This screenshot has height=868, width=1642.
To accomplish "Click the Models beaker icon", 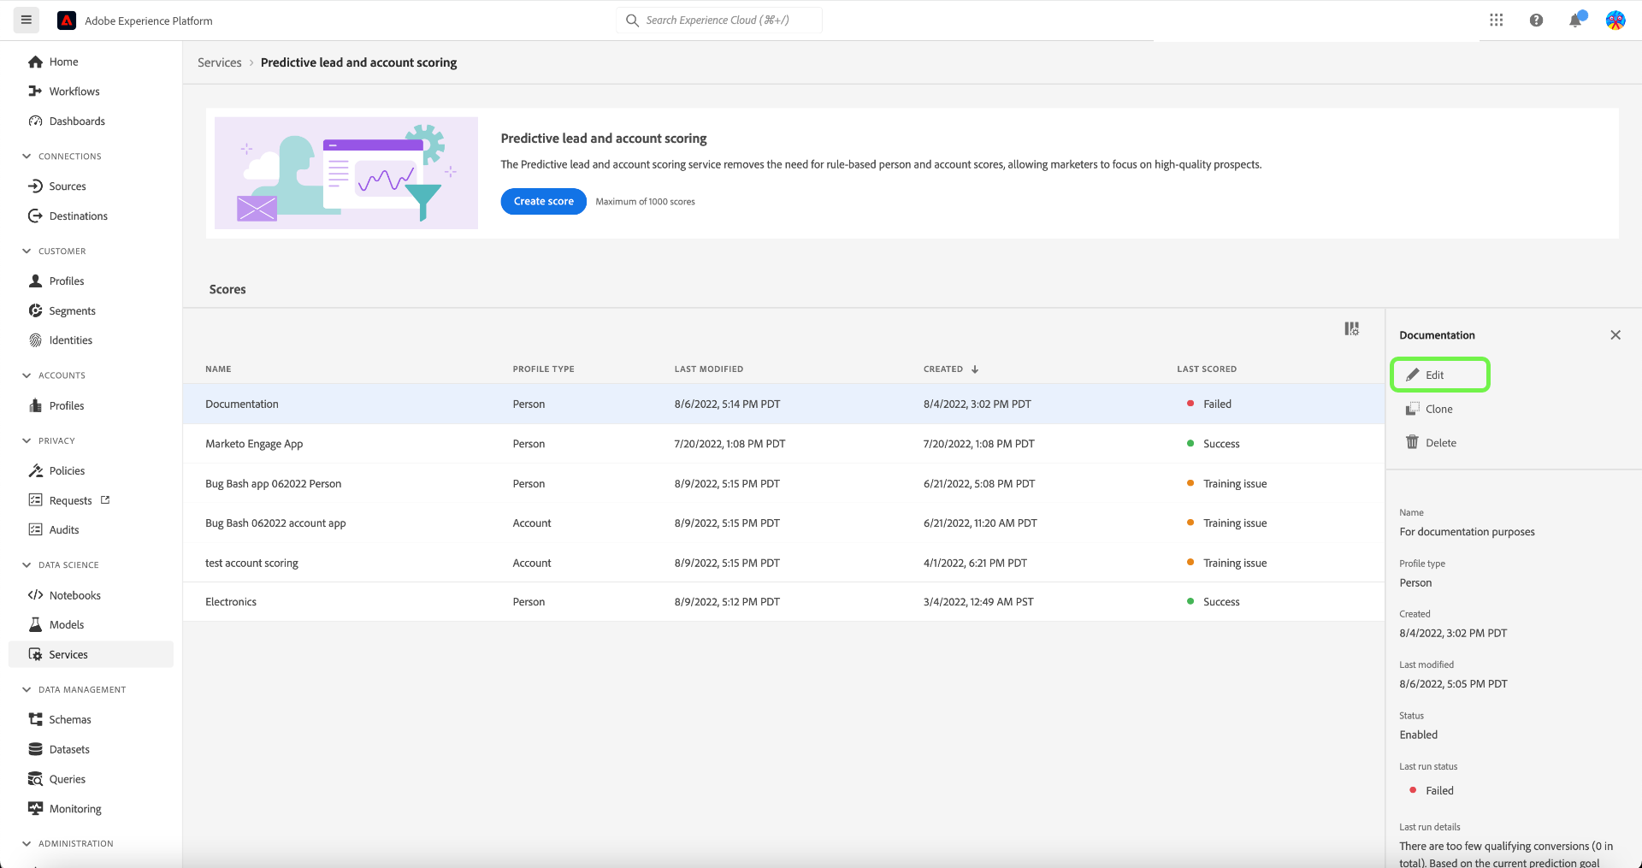I will click(x=35, y=625).
